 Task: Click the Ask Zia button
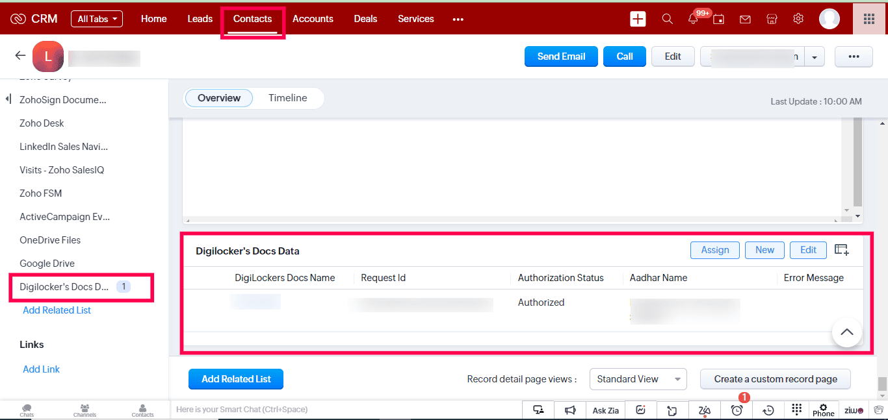tap(606, 410)
